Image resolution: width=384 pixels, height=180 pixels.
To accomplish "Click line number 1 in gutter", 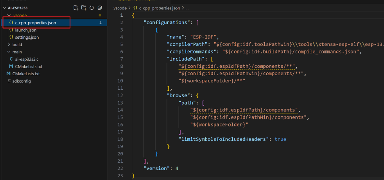I will point(122,15).
